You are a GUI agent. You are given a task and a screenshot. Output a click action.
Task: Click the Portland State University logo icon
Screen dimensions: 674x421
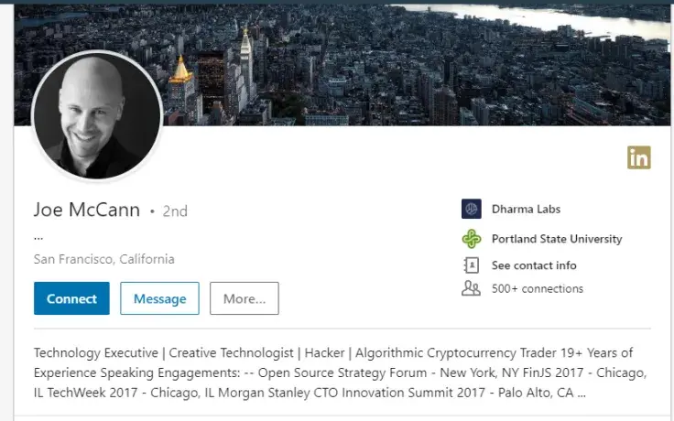[472, 239]
